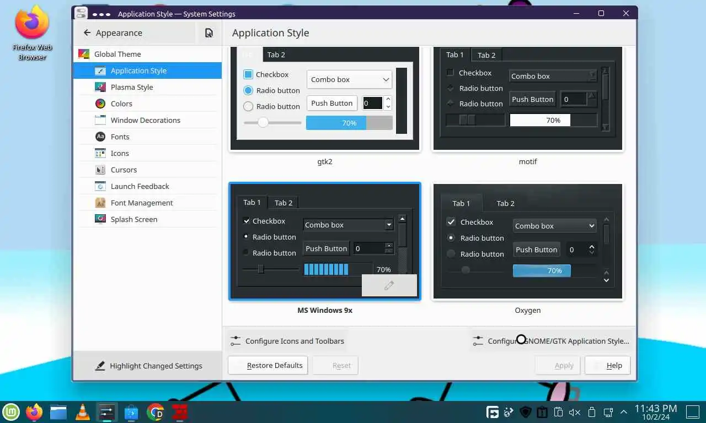The width and height of the screenshot is (706, 423).
Task: Open the clipboard tray icon
Action: [558, 412]
